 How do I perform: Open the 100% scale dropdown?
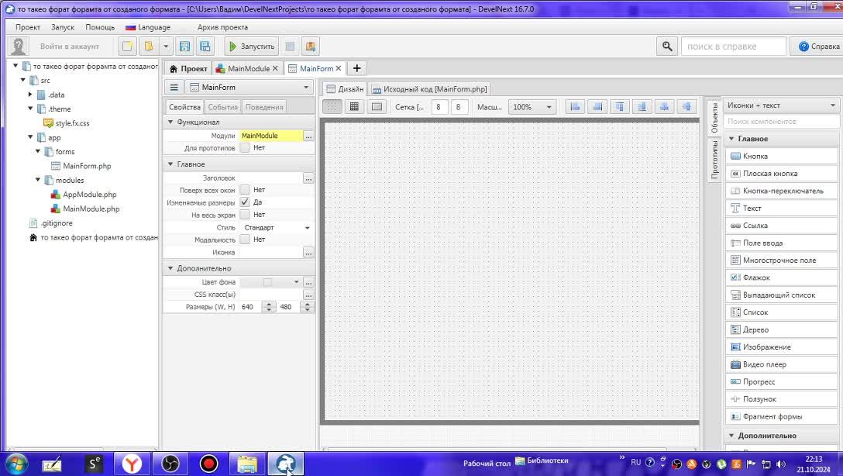pos(532,107)
